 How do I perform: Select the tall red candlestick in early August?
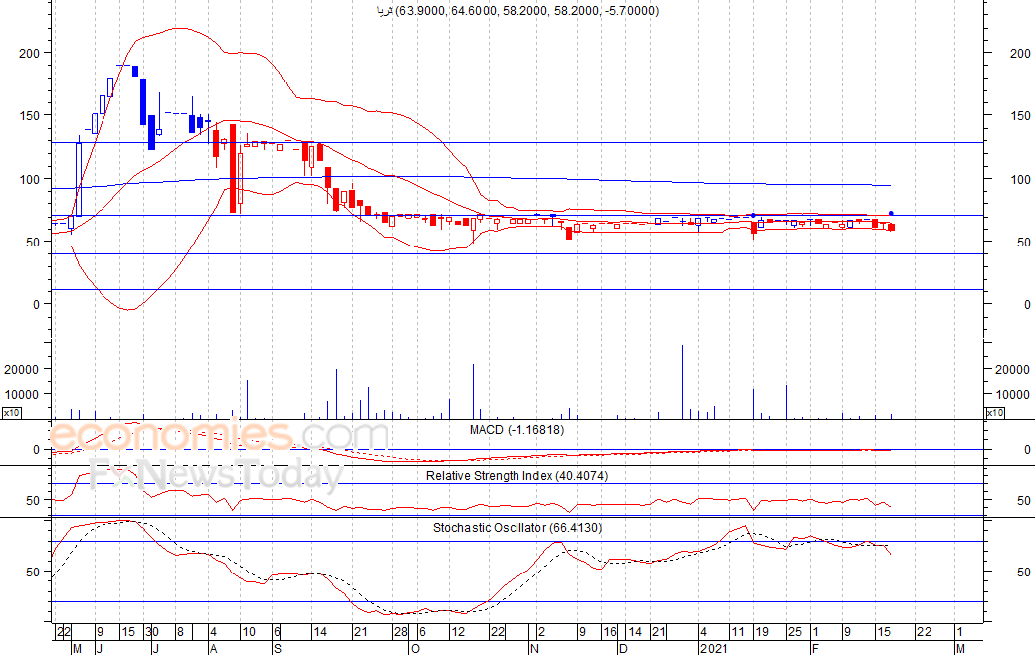pos(233,167)
